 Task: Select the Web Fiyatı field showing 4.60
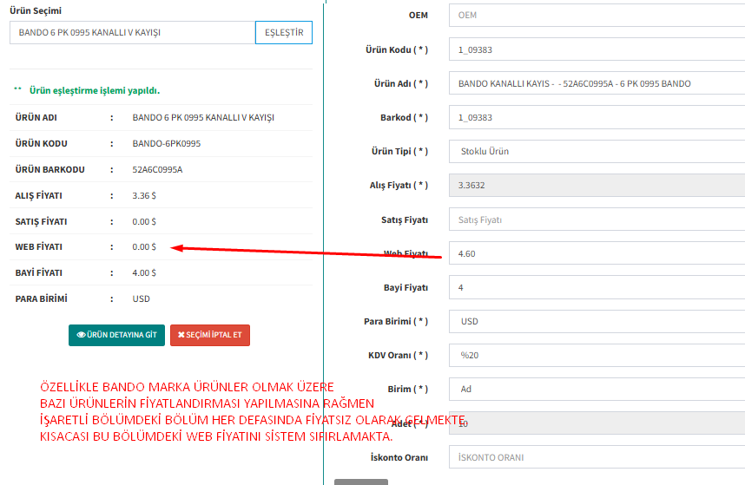(597, 253)
